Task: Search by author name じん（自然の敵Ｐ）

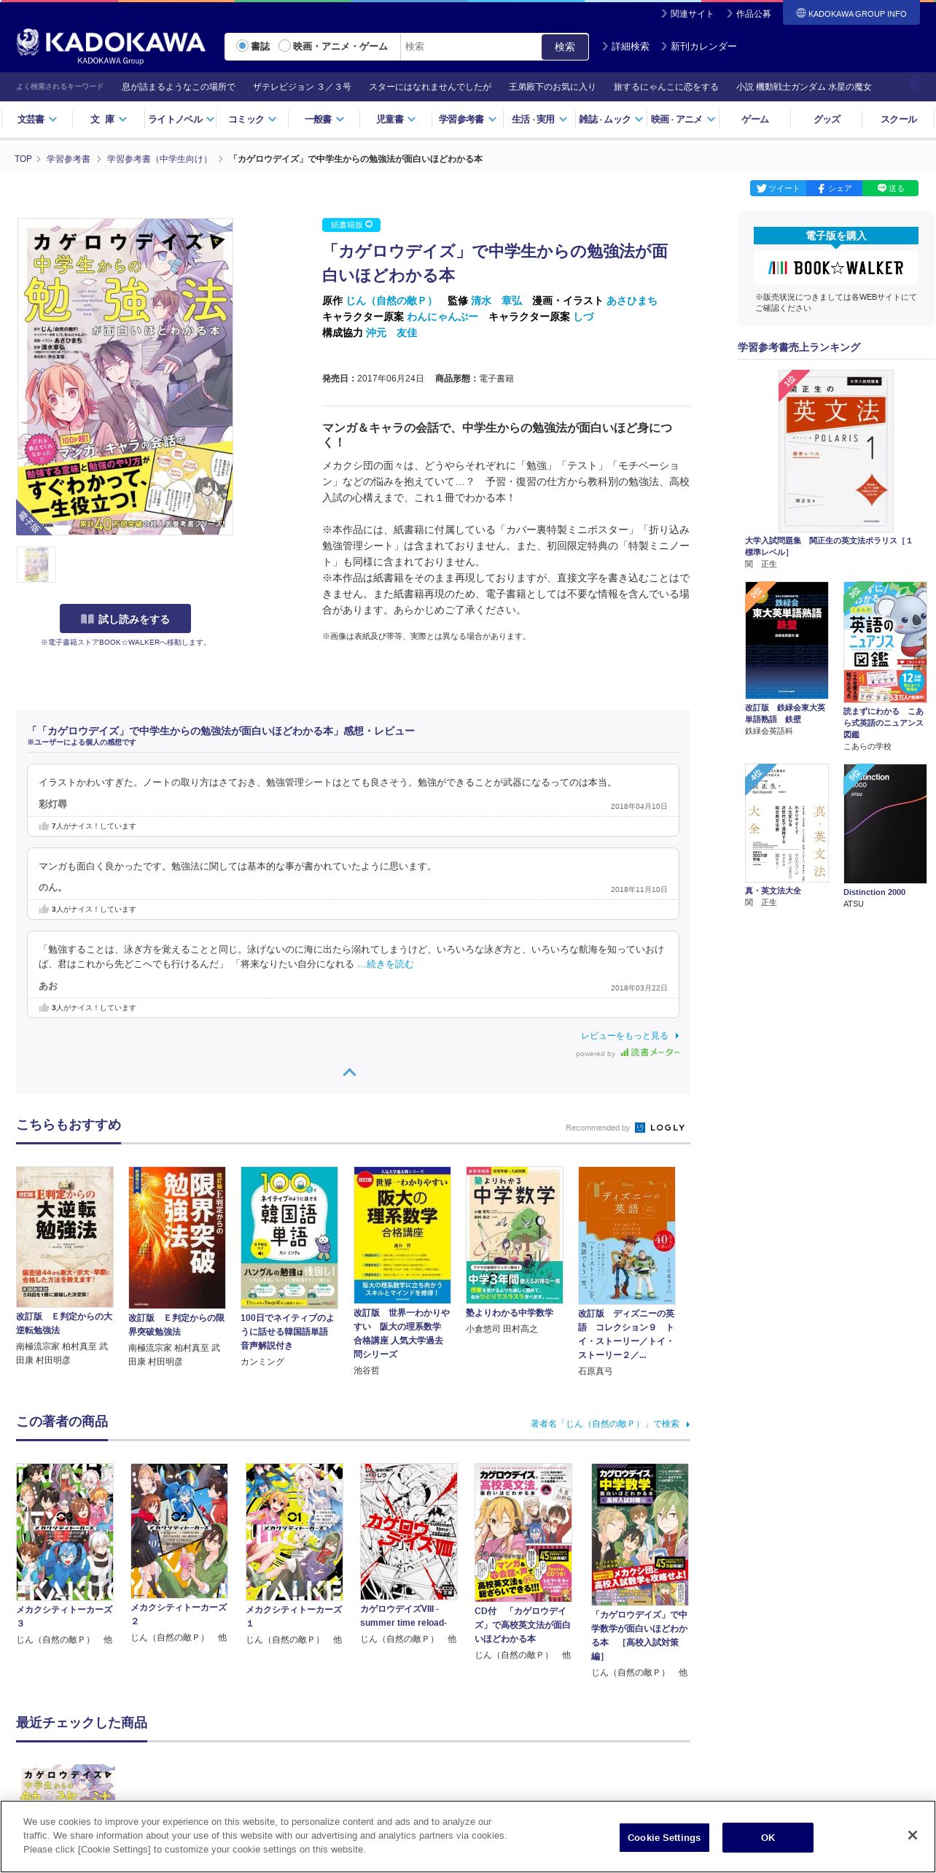Action: [x=610, y=1424]
